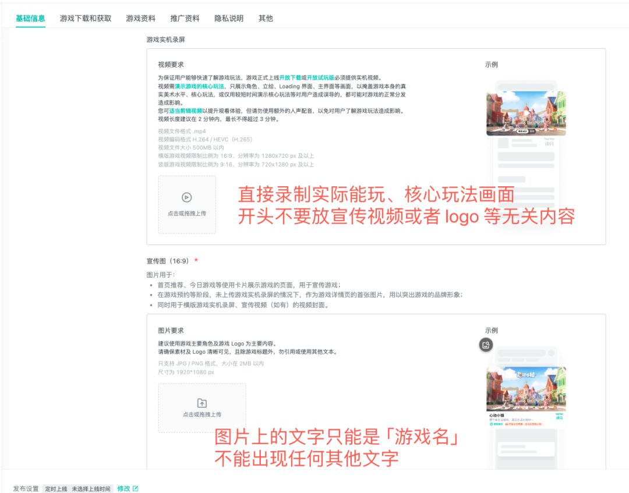629x493 pixels.
Task: Click the video example preview thumbnail
Action: tap(526, 114)
